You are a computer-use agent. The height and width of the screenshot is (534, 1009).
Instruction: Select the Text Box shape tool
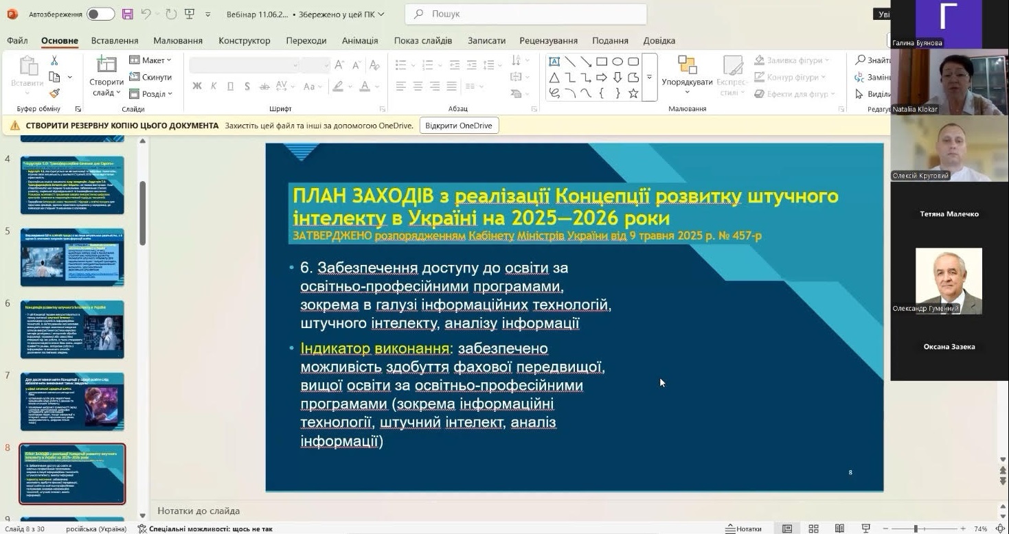[554, 61]
